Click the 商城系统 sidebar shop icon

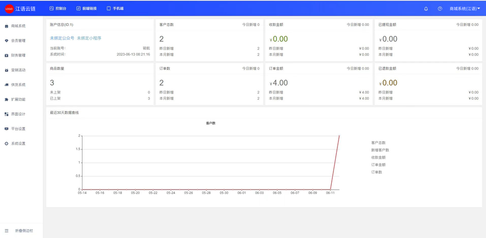(6, 26)
